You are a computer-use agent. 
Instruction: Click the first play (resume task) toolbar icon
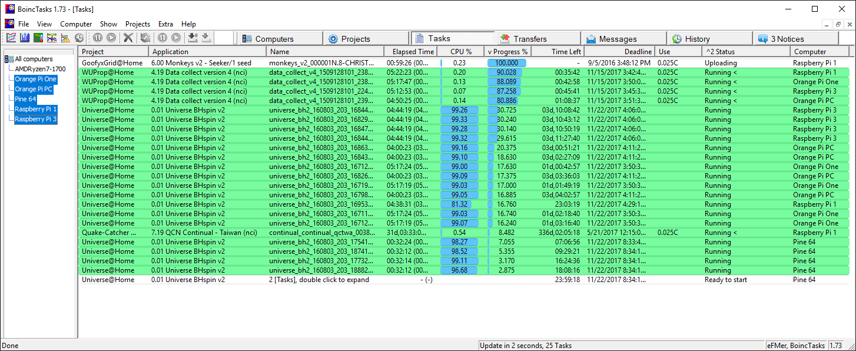tap(111, 38)
